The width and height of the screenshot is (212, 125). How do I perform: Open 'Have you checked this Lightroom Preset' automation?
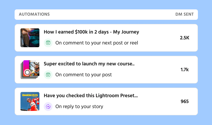(x=91, y=96)
